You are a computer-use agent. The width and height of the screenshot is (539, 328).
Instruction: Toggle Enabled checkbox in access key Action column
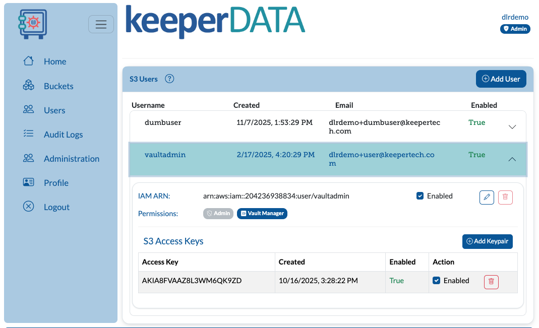(436, 280)
